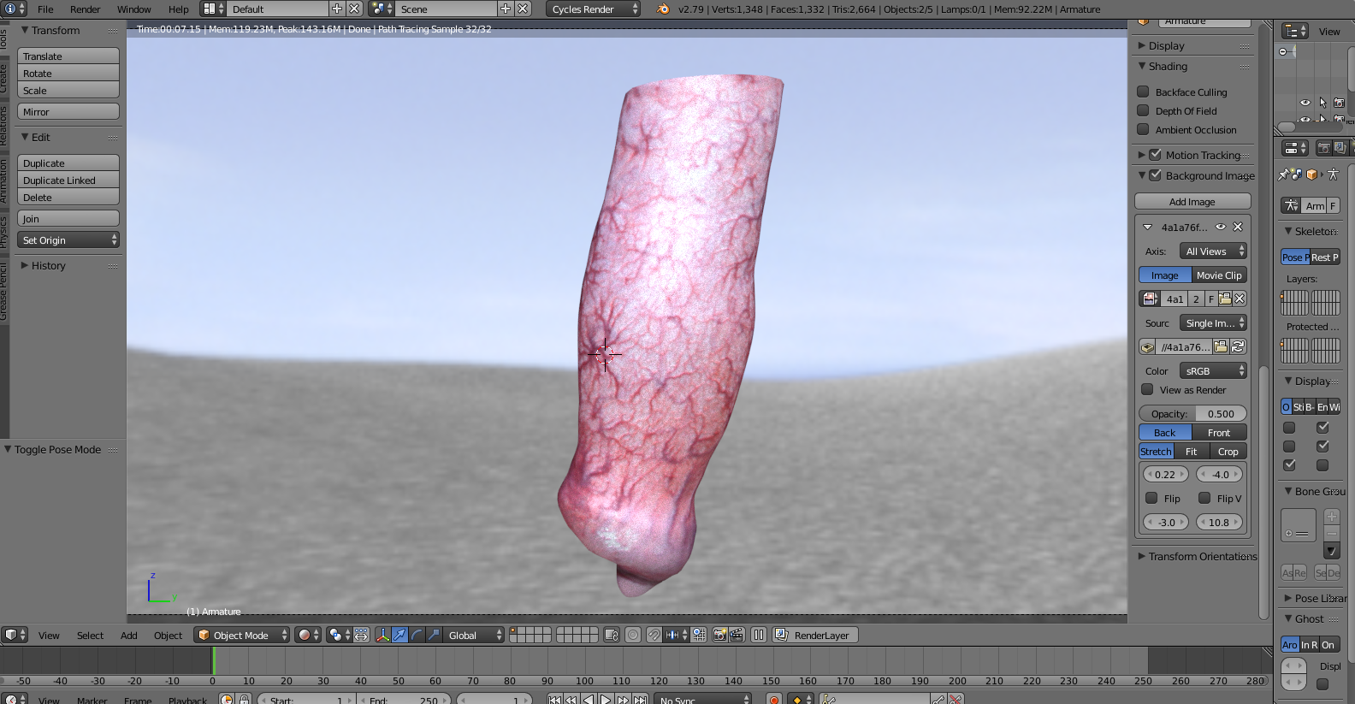1355x704 pixels.
Task: Switch the background image to Front
Action: click(x=1219, y=432)
